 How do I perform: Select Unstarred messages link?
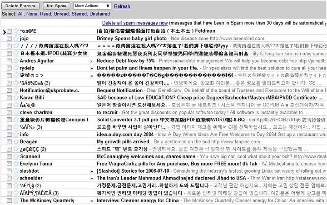[99, 14]
